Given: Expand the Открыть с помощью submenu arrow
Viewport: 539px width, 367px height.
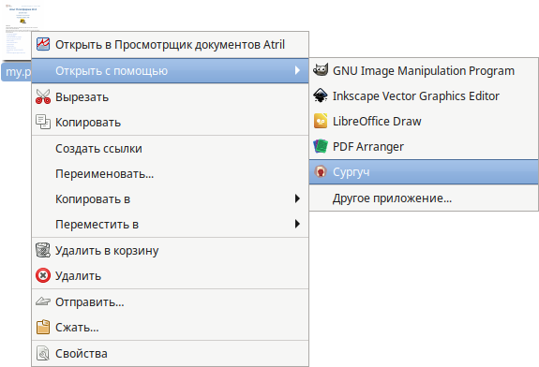Looking at the screenshot, I should click(x=297, y=70).
